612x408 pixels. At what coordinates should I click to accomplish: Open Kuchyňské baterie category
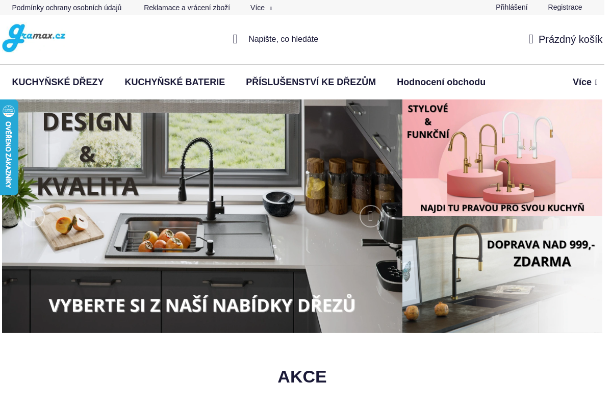[x=175, y=82]
